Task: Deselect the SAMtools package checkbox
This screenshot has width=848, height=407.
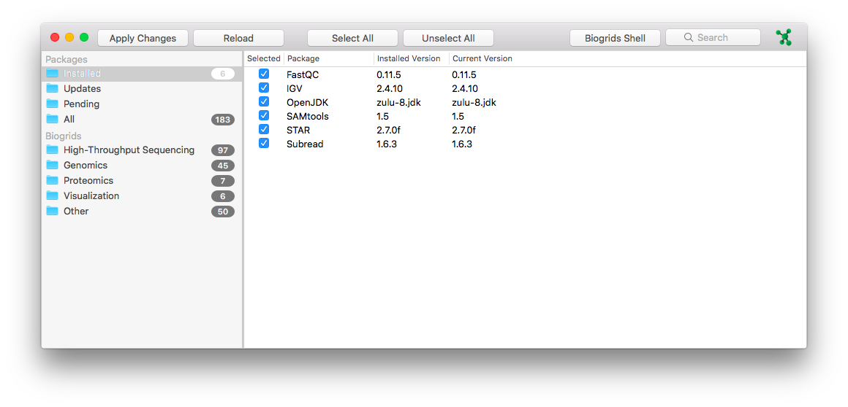Action: 264,116
